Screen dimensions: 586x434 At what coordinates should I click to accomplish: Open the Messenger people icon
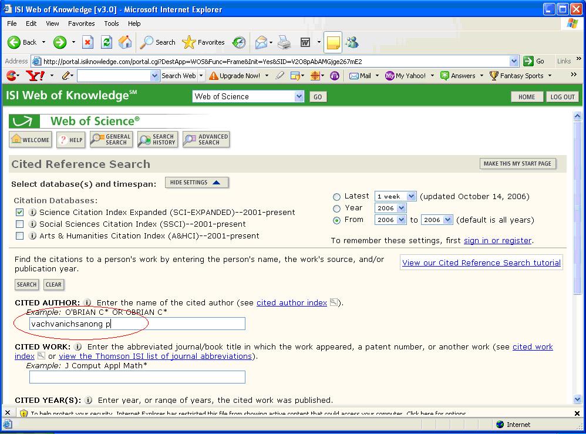coord(352,42)
